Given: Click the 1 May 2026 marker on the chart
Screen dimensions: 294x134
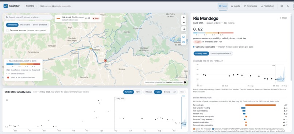Looking at the screenshot, I should click(x=120, y=98).
